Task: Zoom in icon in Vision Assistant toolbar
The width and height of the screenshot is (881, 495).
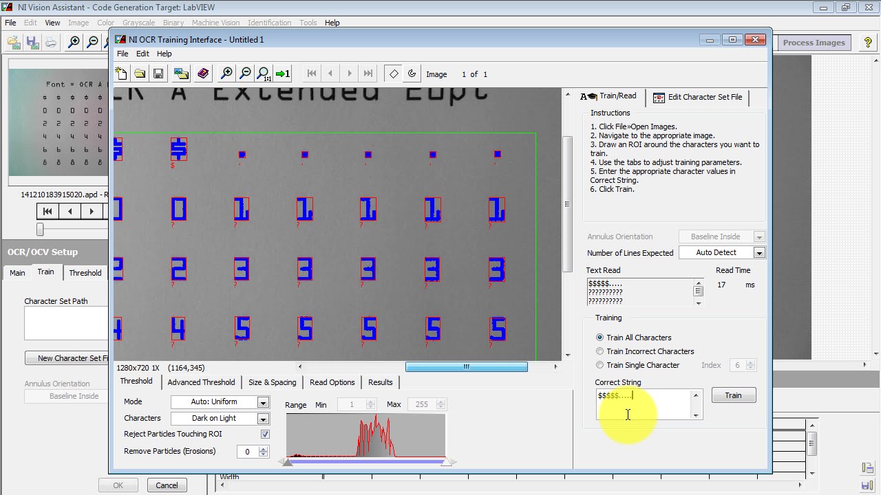Action: [x=74, y=43]
